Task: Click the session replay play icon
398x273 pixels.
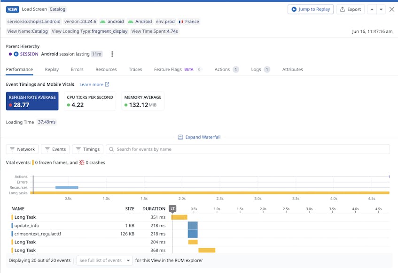Action: pyautogui.click(x=16, y=54)
